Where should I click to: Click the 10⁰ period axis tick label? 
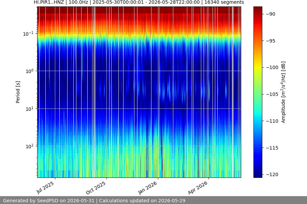point(30,71)
